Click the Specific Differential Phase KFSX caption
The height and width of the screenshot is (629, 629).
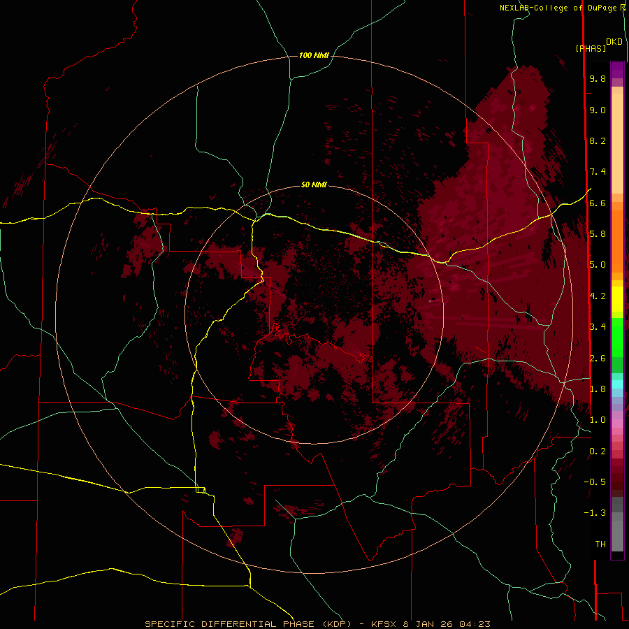[317, 624]
